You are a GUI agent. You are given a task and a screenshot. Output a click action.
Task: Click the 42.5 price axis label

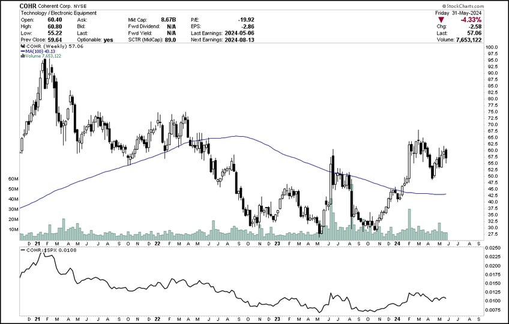coord(492,196)
